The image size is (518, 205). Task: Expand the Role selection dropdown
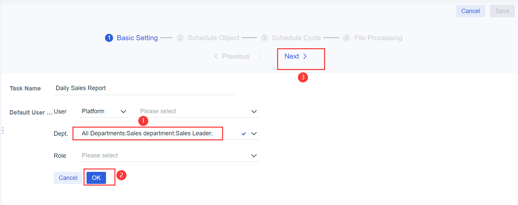pyautogui.click(x=254, y=155)
